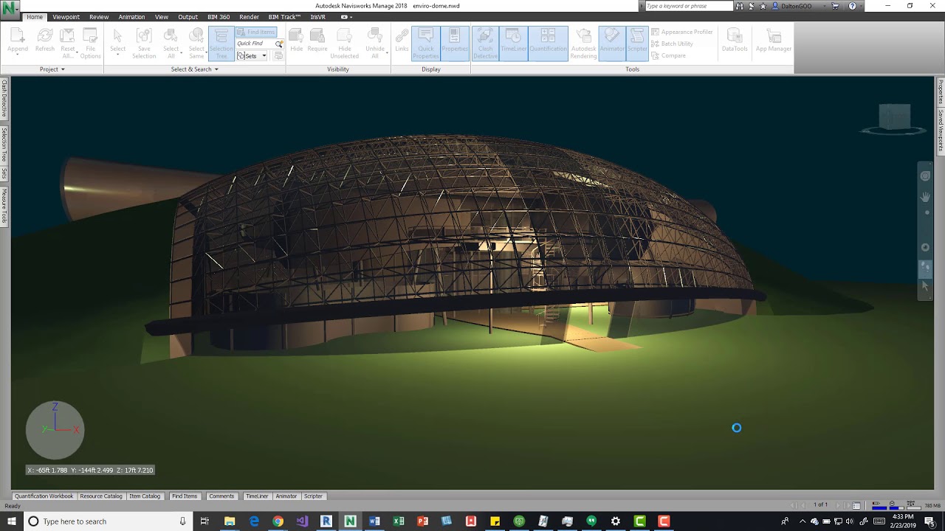Click the keyword search box in title bar
This screenshot has width=945, height=531.
click(x=689, y=6)
